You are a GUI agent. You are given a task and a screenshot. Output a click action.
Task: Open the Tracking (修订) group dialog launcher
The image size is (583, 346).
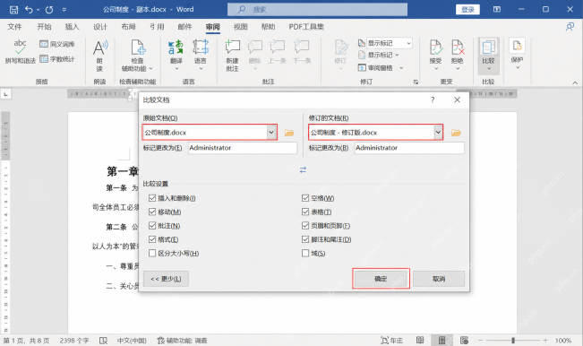416,82
